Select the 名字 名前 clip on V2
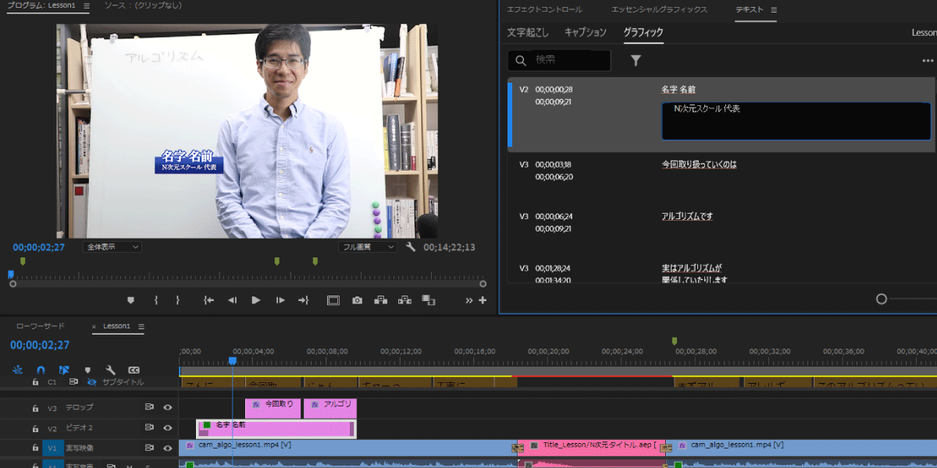The width and height of the screenshot is (937, 468). [276, 428]
